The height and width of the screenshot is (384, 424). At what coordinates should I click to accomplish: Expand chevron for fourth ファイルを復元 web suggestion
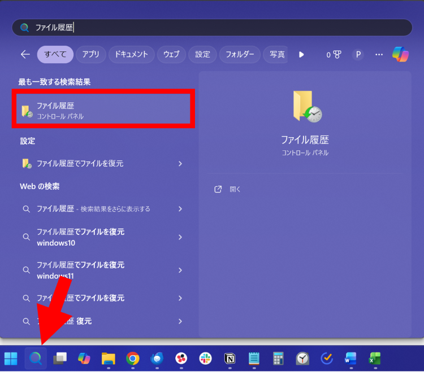(x=180, y=298)
